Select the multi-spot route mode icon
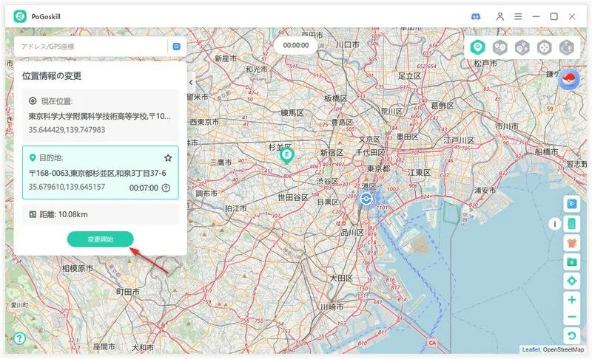 pyautogui.click(x=522, y=47)
